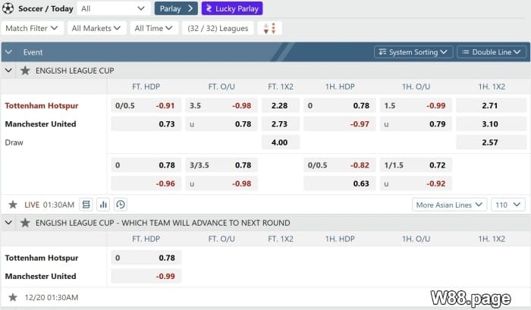Open the match scoreboard list icon
Viewport: 531px width, 310px height.
(x=86, y=205)
